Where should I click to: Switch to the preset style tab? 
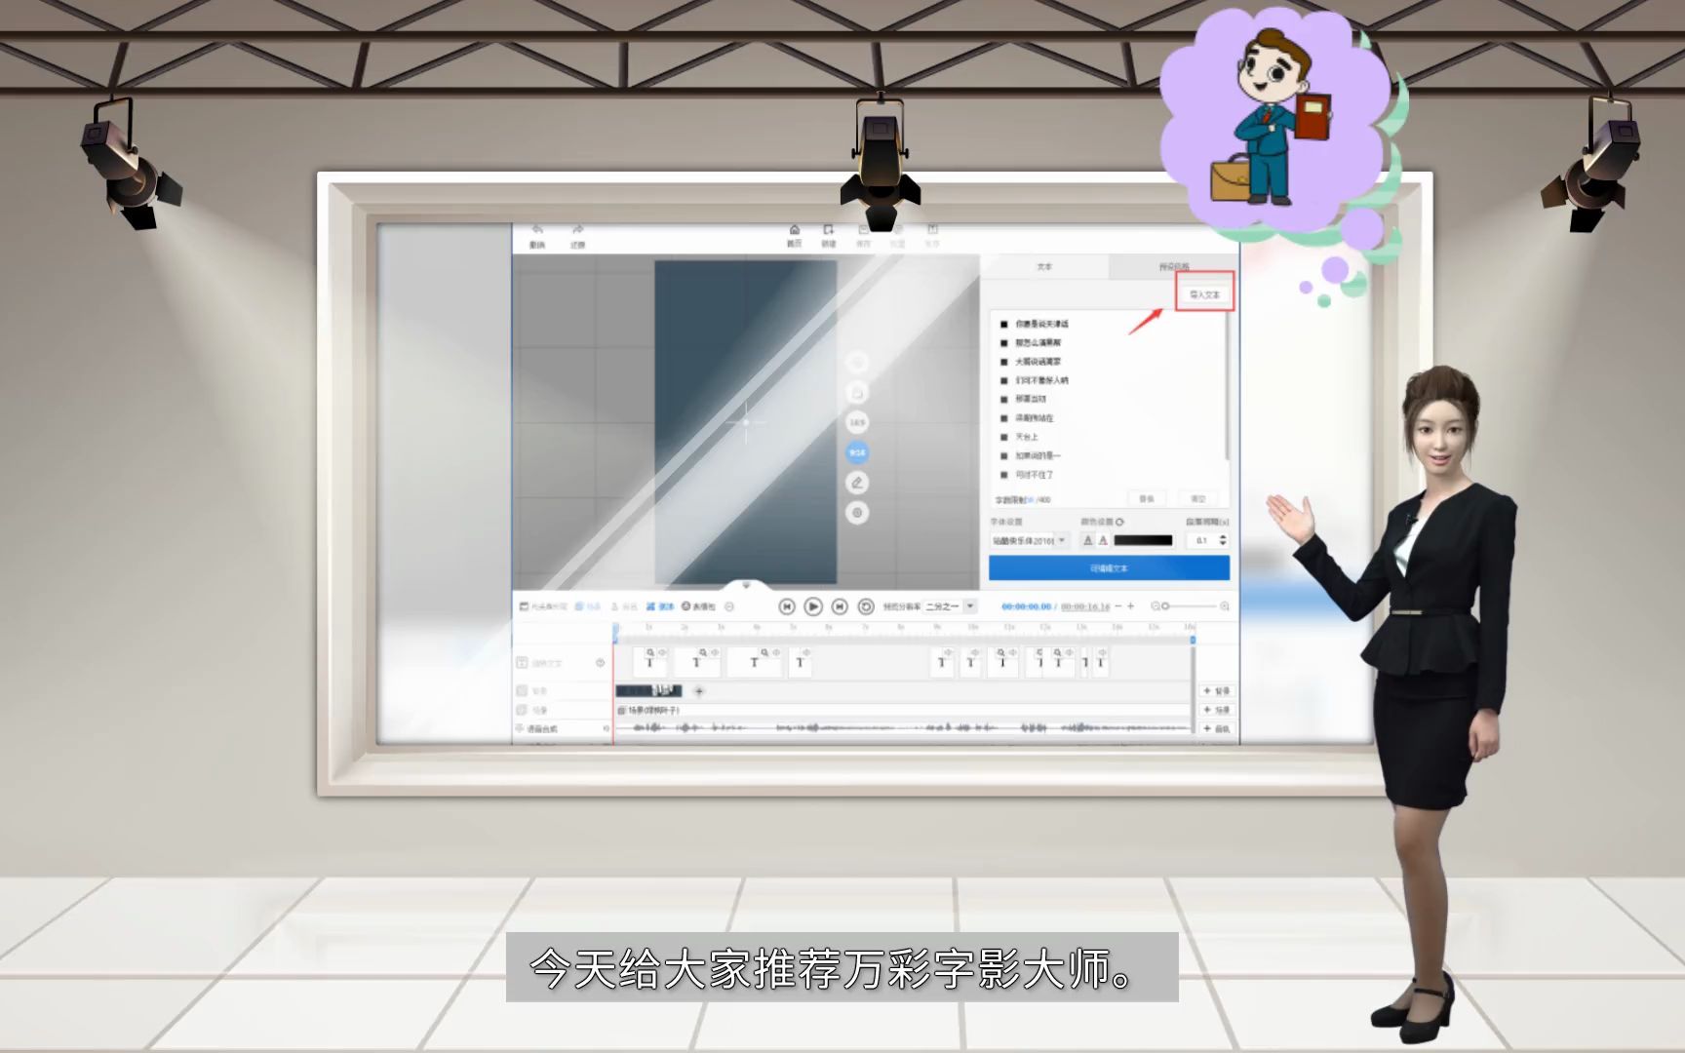point(1174,266)
